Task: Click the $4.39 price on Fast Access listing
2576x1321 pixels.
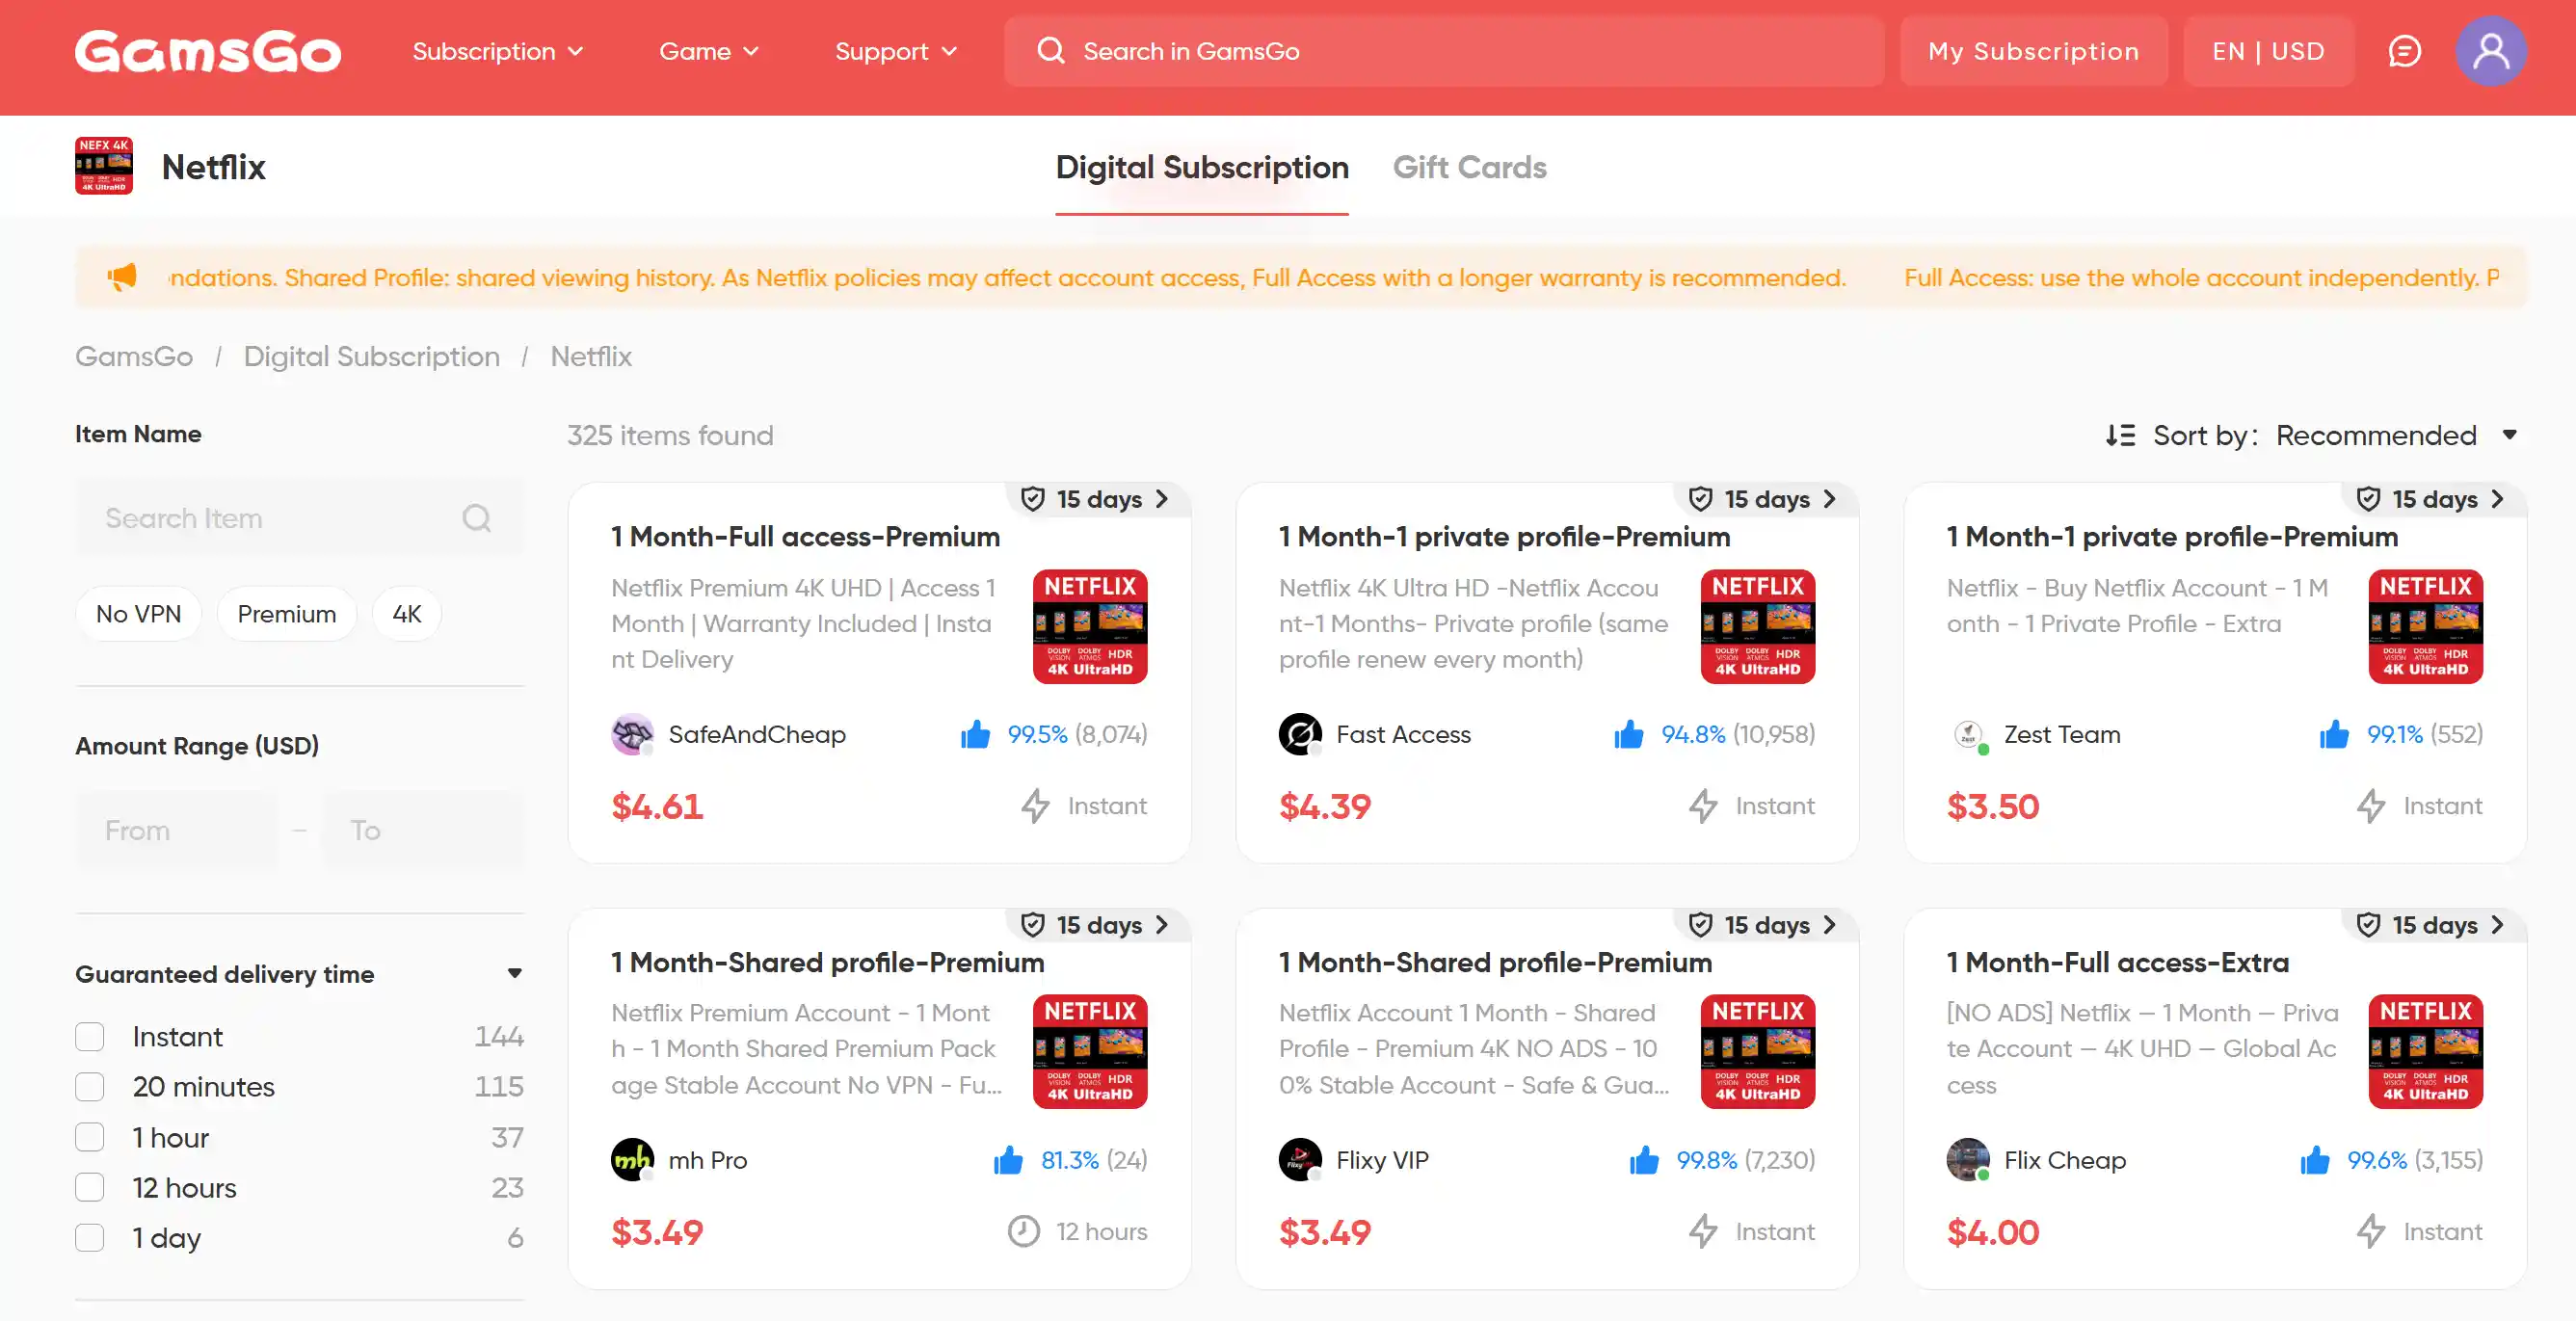Action: [x=1324, y=806]
